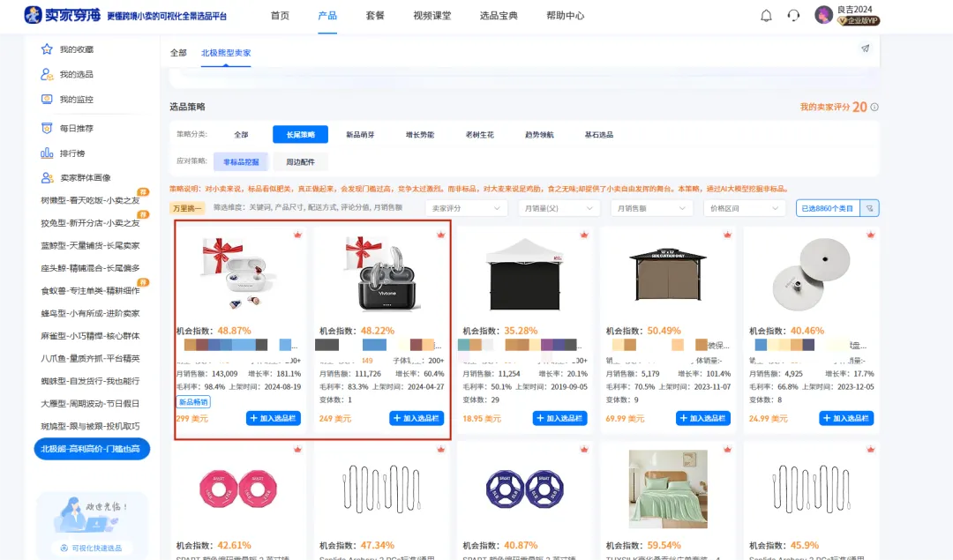Open the 卖家评分 dropdown
Screen dimensions: 953x560
(x=466, y=208)
